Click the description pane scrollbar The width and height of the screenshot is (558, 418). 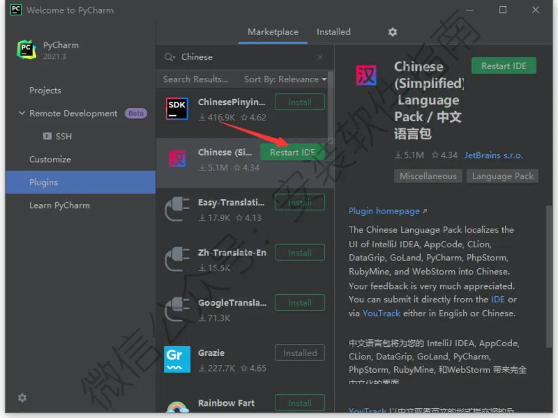coord(549,277)
